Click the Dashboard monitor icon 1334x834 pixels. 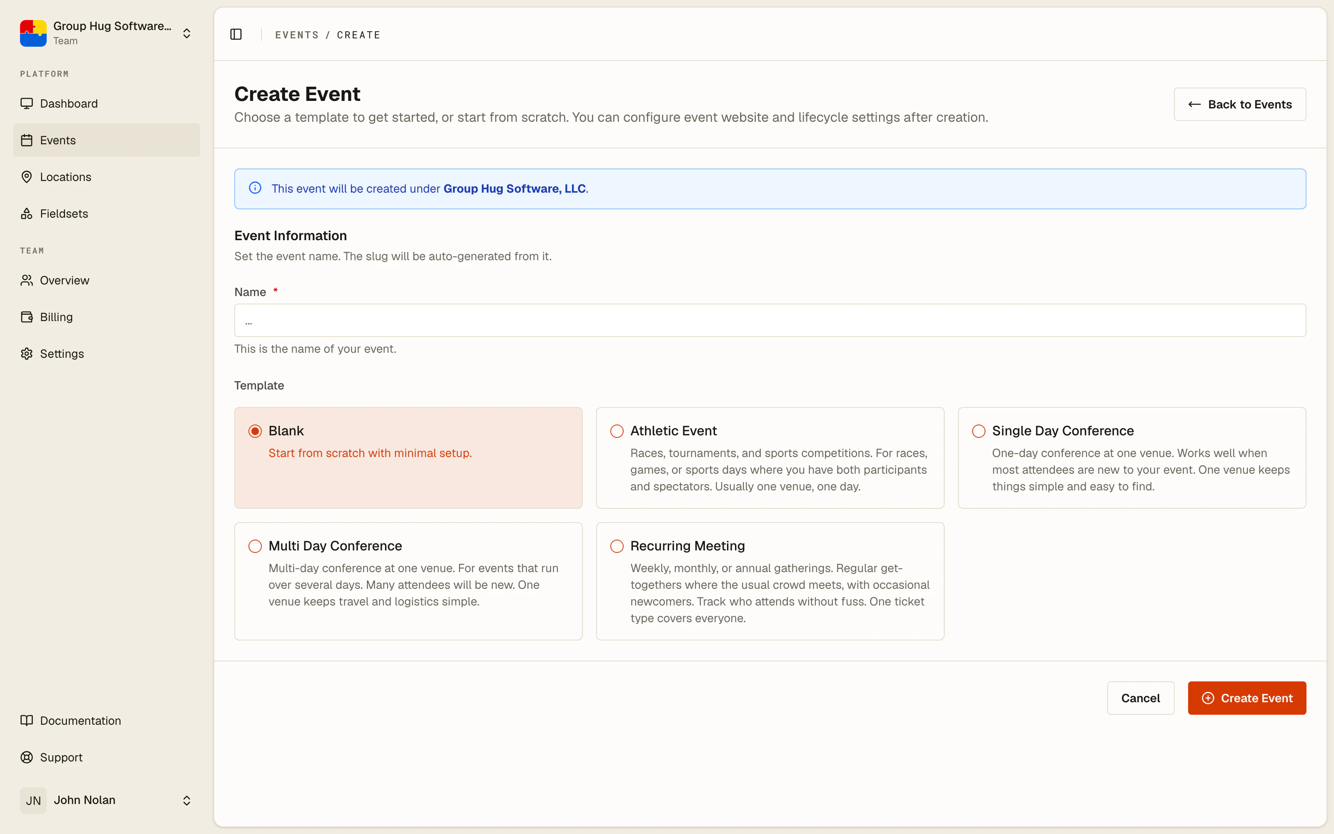pos(26,104)
